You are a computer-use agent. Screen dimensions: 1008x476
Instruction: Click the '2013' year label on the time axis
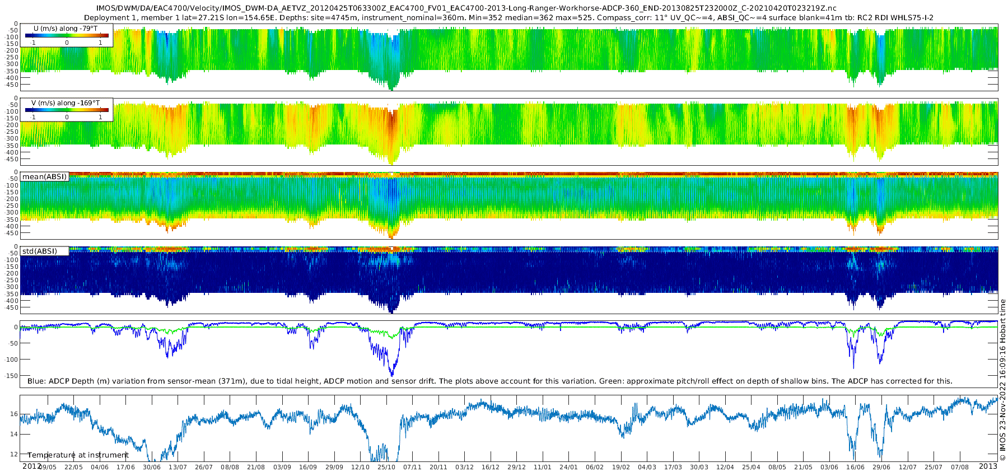988,466
